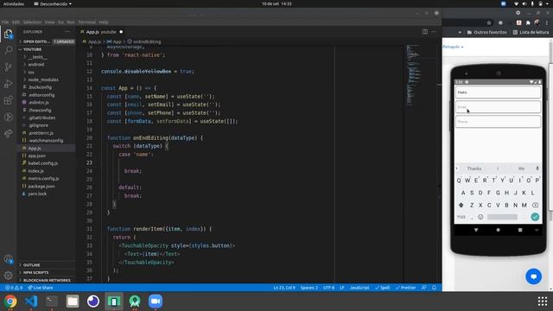This screenshot has height=311, width=553.
Task: Open the Accounts icon in the activity bar
Action: (8, 259)
